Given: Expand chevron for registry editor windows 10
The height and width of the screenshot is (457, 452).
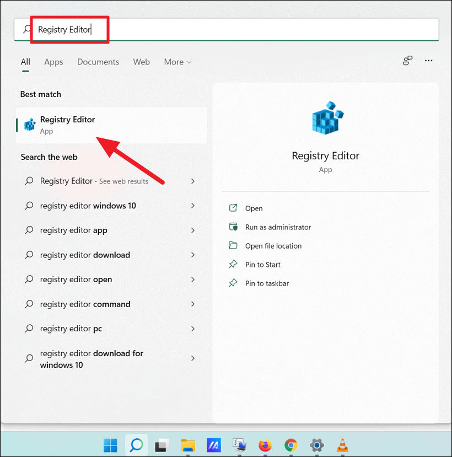Looking at the screenshot, I should coord(192,206).
